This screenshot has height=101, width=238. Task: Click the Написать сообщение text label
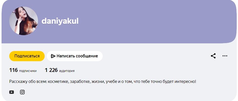coord(77,56)
